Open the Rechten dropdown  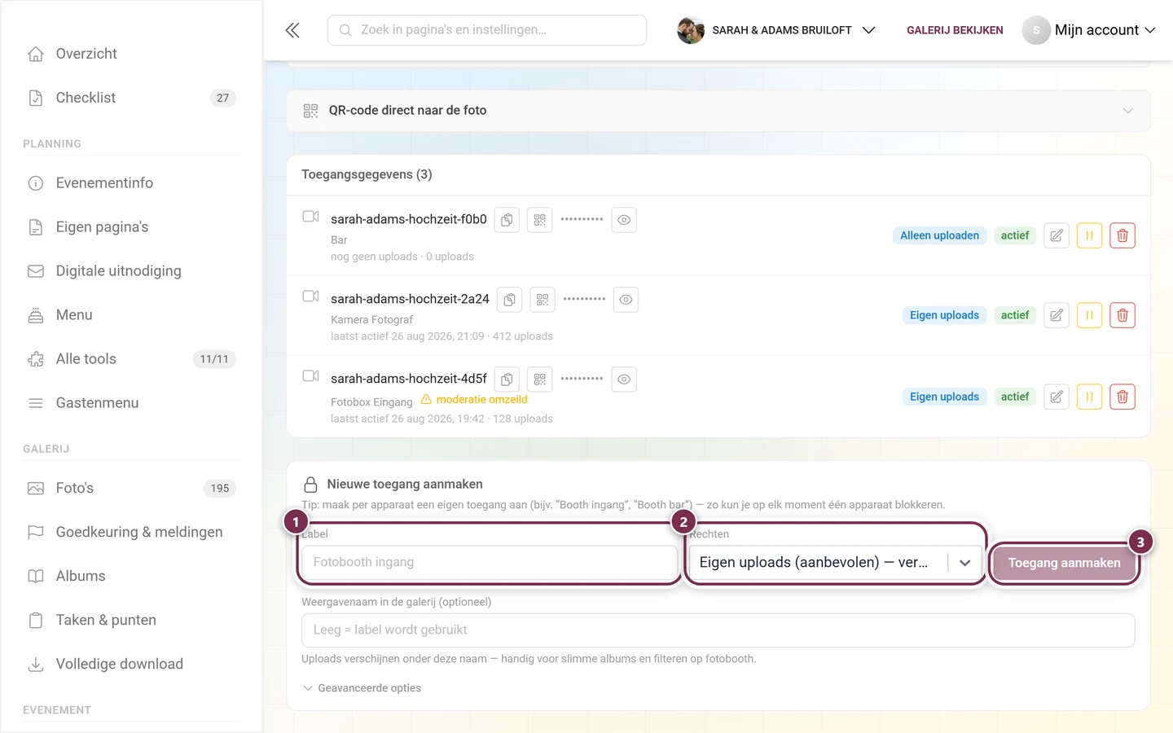click(834, 563)
